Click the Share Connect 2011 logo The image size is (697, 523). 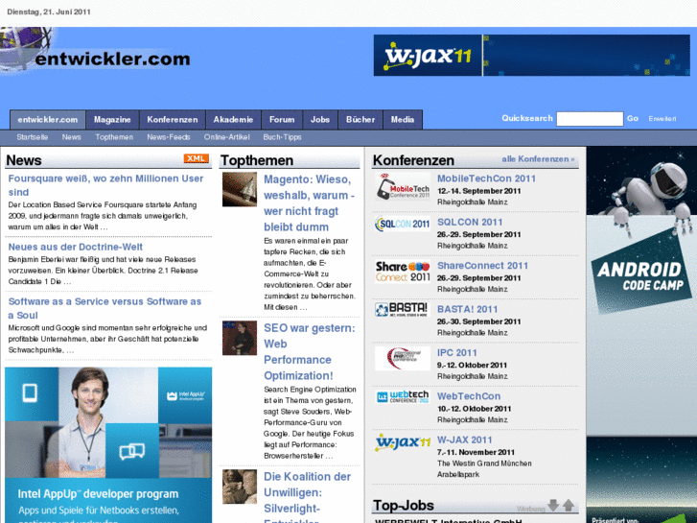pos(403,272)
